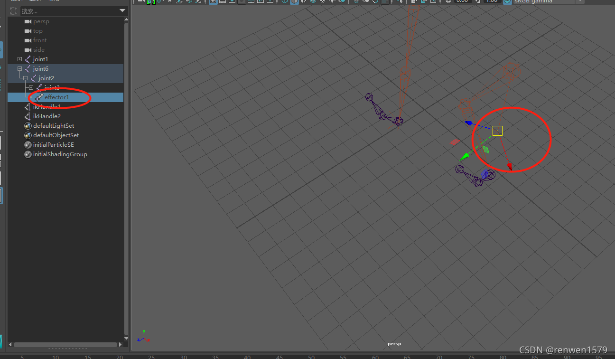The width and height of the screenshot is (615, 359).
Task: Click the Outliner vertical scrollbar
Action: [126, 178]
